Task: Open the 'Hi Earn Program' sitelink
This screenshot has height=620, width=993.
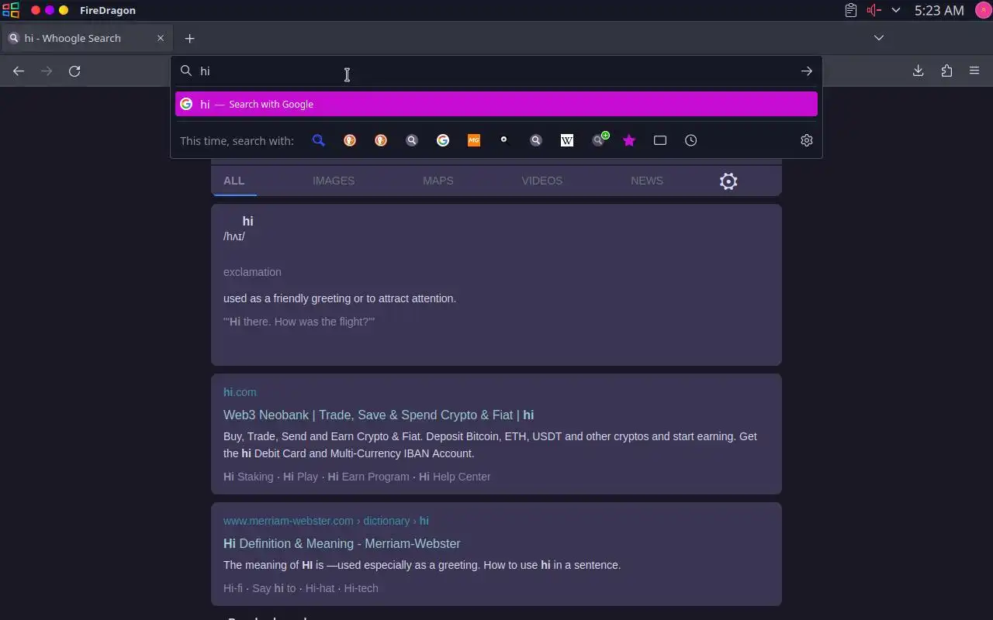Action: (x=368, y=477)
